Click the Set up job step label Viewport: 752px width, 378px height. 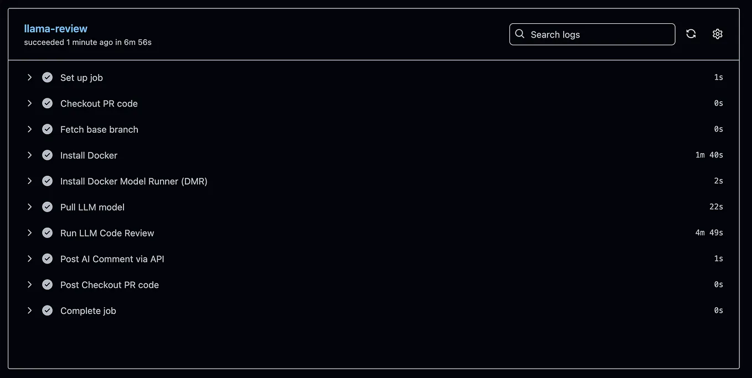tap(81, 78)
